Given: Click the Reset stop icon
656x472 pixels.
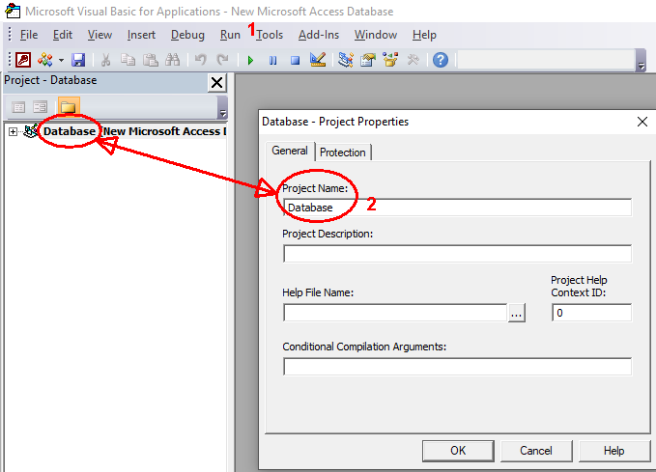Looking at the screenshot, I should [295, 60].
